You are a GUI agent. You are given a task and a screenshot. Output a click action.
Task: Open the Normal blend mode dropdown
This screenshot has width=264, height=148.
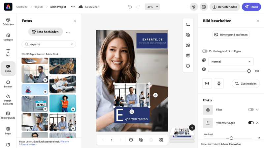(x=231, y=62)
